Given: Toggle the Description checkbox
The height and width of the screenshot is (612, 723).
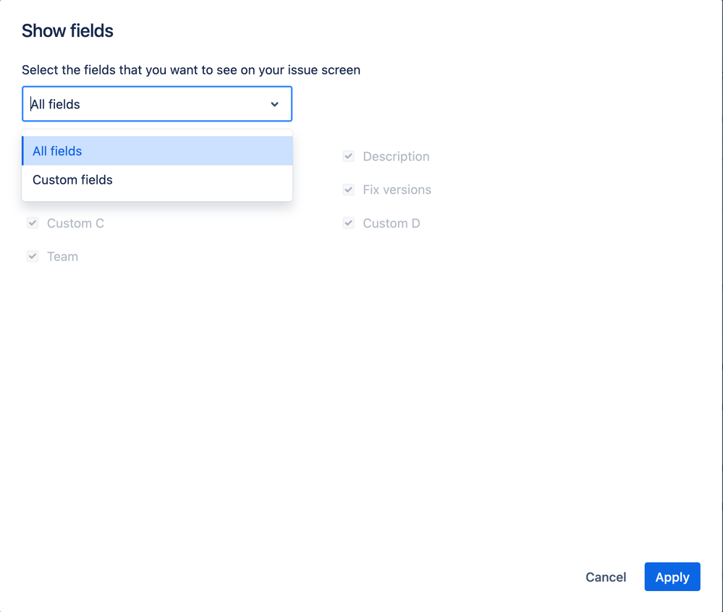Looking at the screenshot, I should 349,156.
